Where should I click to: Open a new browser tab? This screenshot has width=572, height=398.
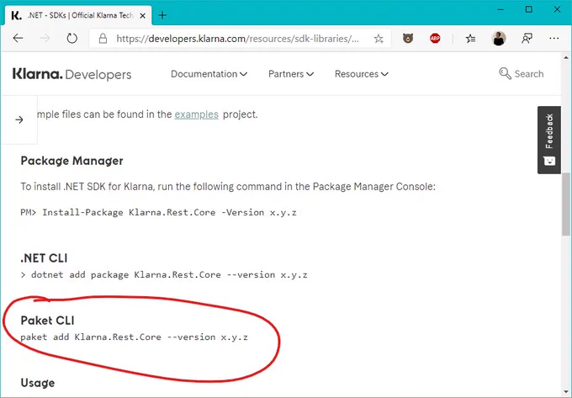pyautogui.click(x=162, y=15)
